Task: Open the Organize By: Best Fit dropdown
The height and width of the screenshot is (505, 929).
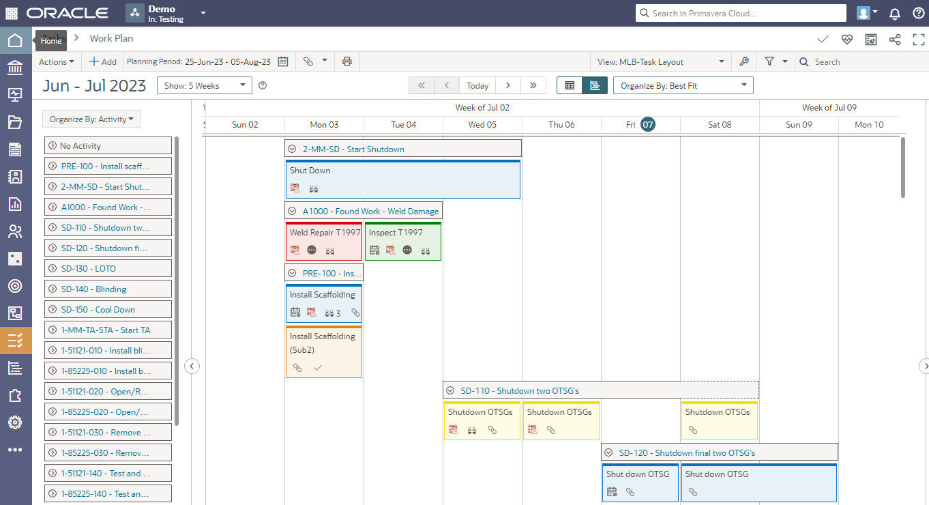Action: point(682,85)
